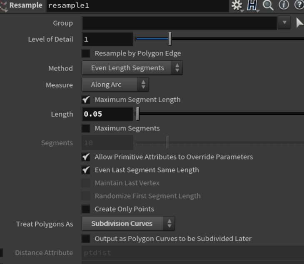Open the help question mark icon
Viewport: 304px width, 264px height.
click(x=299, y=5)
